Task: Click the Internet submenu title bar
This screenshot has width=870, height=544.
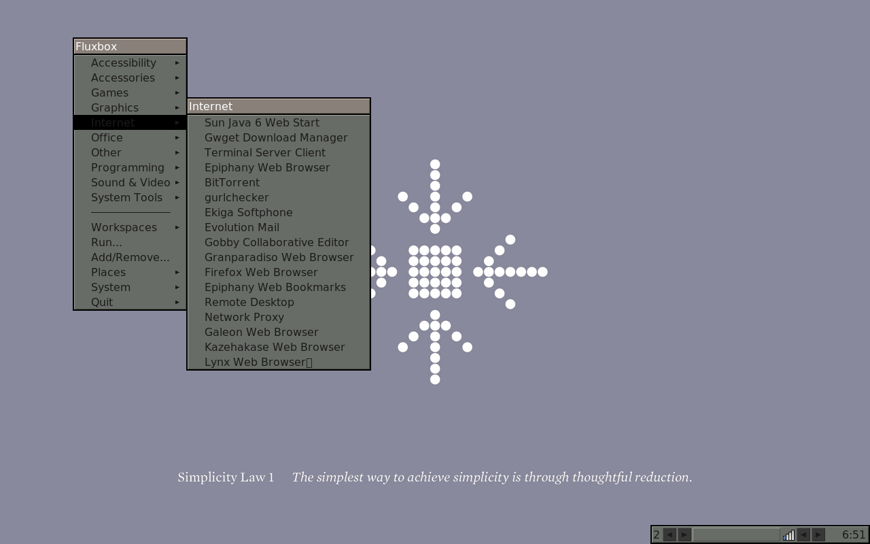Action: [279, 106]
